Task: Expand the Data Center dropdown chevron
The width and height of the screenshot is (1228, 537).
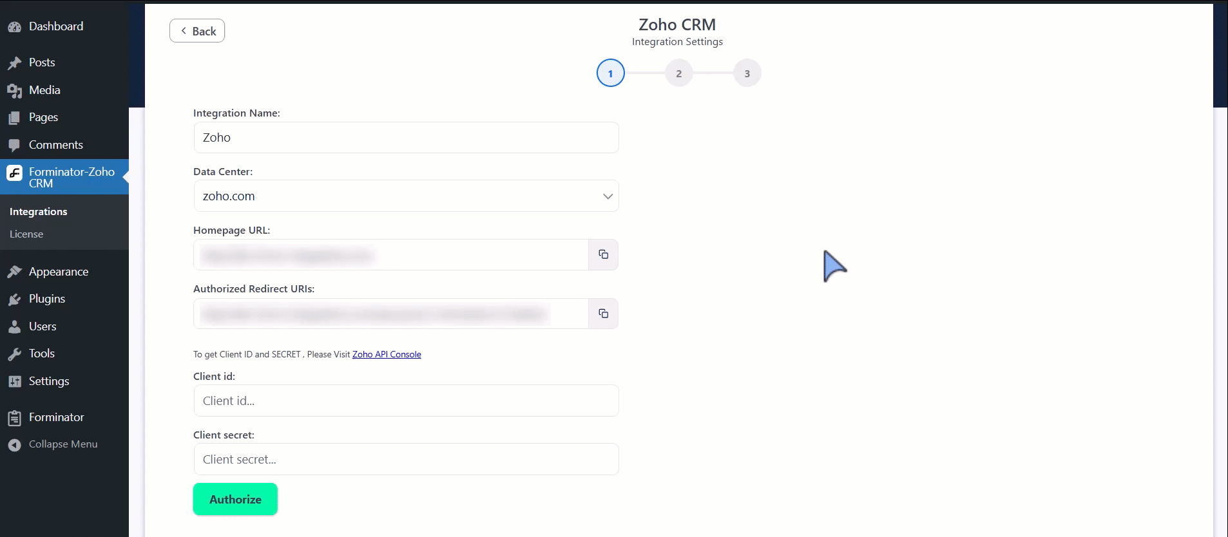Action: 608,196
